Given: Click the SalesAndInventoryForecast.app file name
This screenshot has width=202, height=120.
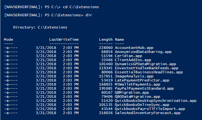Looking at the screenshot, I should coord(148,113).
